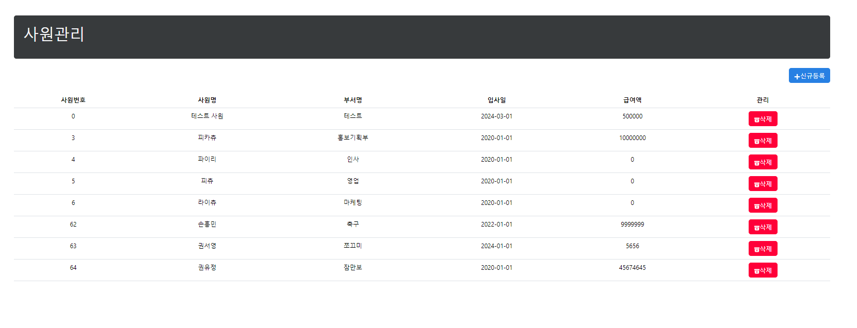The height and width of the screenshot is (328, 857).
Task: Click the 인사 department cell
Action: pos(353,160)
